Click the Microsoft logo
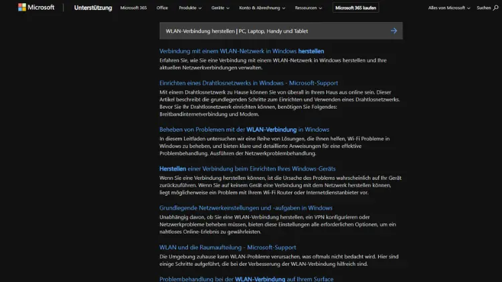Viewport: 502px width, 282px height. 31,8
